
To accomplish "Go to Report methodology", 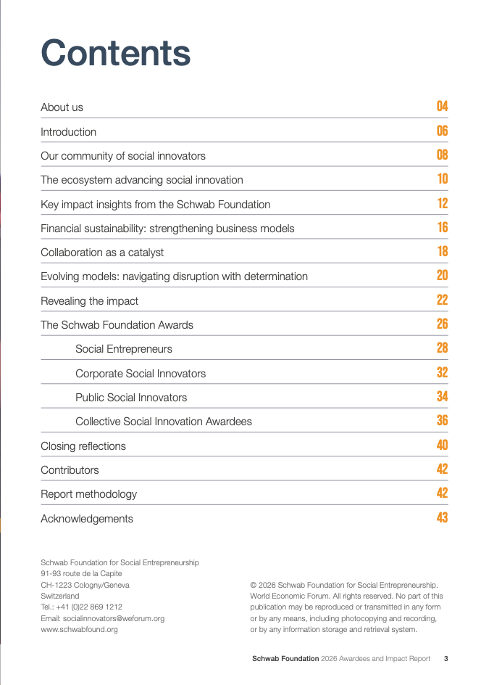I will (88, 494).
